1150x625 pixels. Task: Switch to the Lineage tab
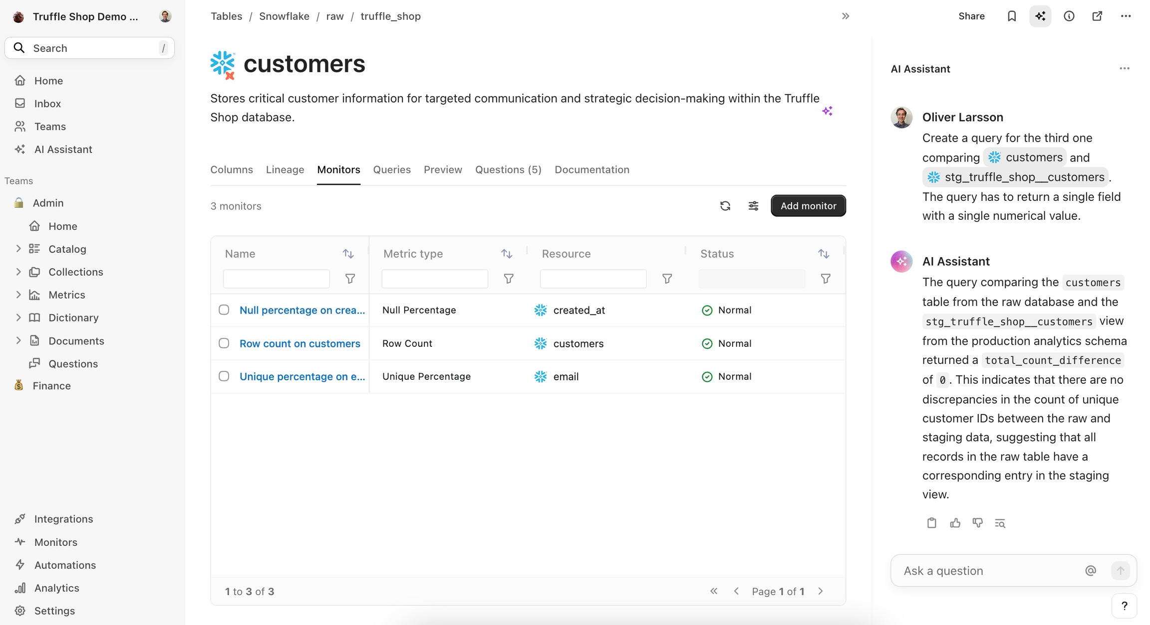point(285,169)
